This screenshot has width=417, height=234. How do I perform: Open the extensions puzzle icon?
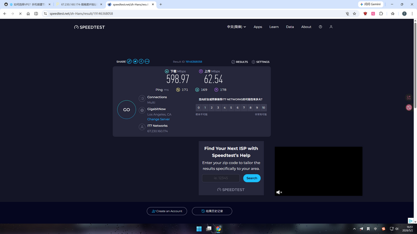pos(381,14)
